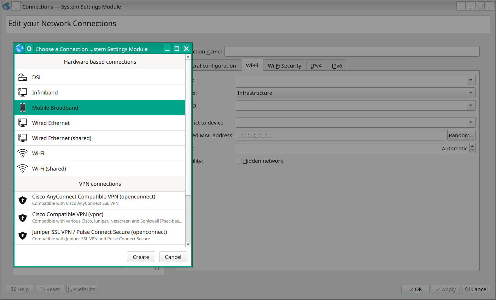
Task: Select the Infiniband connection type
Action: (x=100, y=92)
